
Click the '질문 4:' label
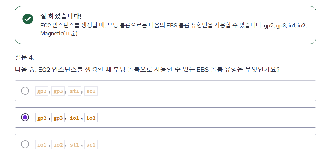pyautogui.click(x=25, y=58)
